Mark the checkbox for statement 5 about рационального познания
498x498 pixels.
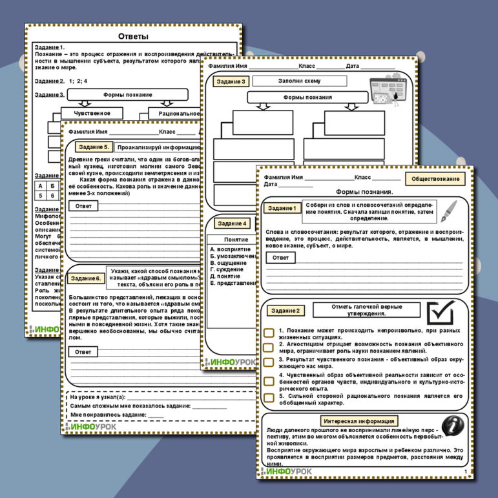[269, 397]
